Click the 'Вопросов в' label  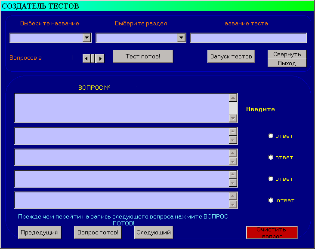[25, 58]
